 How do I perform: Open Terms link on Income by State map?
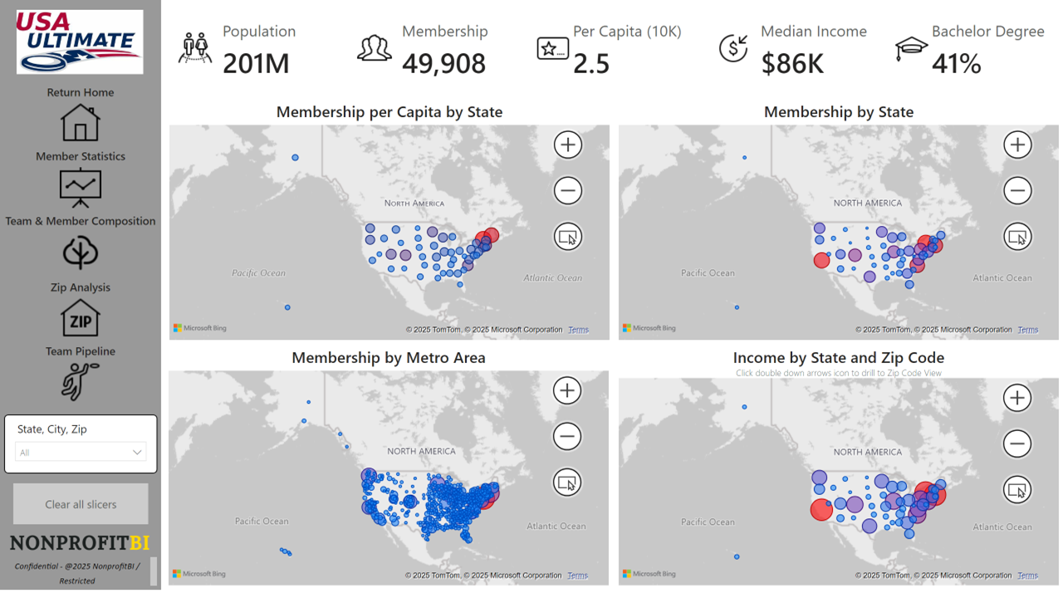point(1027,576)
